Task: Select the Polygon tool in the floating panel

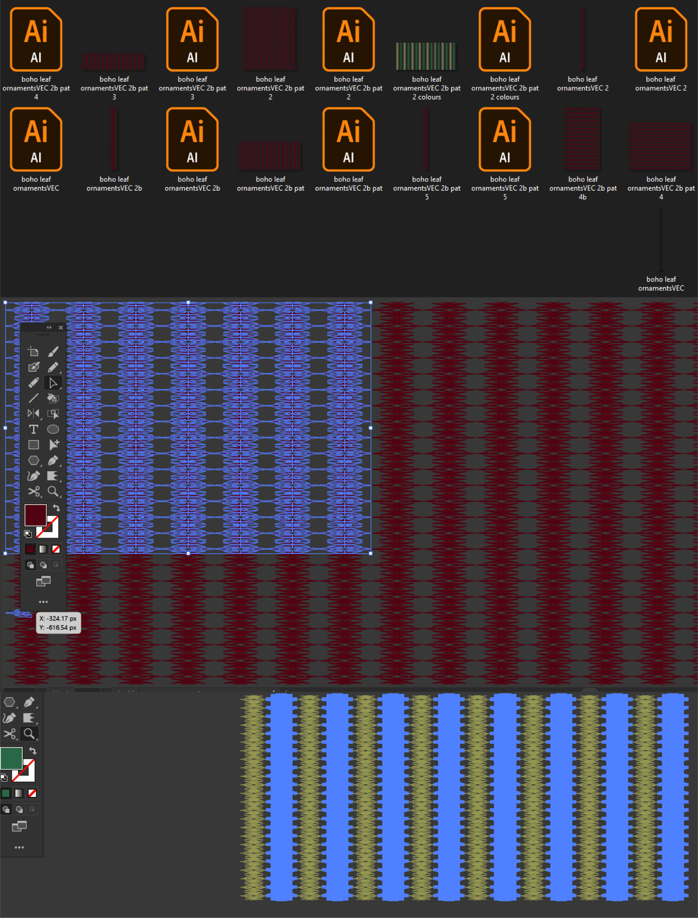Action: coord(34,460)
